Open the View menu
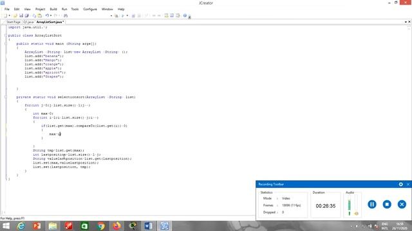 pyautogui.click(x=27, y=9)
